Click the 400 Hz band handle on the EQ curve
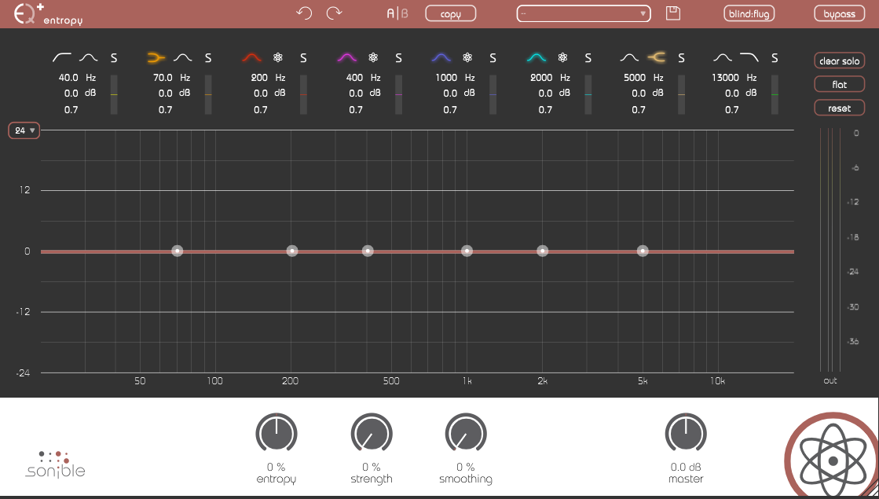The height and width of the screenshot is (499, 879). point(368,251)
